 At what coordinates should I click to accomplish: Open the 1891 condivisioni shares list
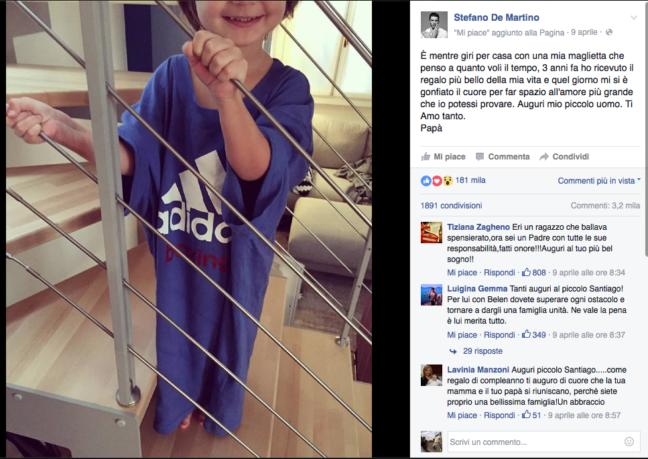pos(451,205)
